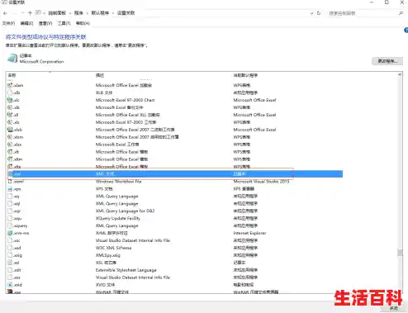Screen dimensions: 408x313
Task: Click the .xquery file icon
Action: [10, 225]
